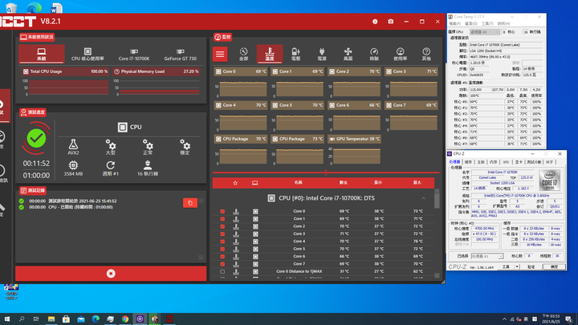578x325 pixels.
Task: Select the power sensor filter icon
Action: click(322, 55)
